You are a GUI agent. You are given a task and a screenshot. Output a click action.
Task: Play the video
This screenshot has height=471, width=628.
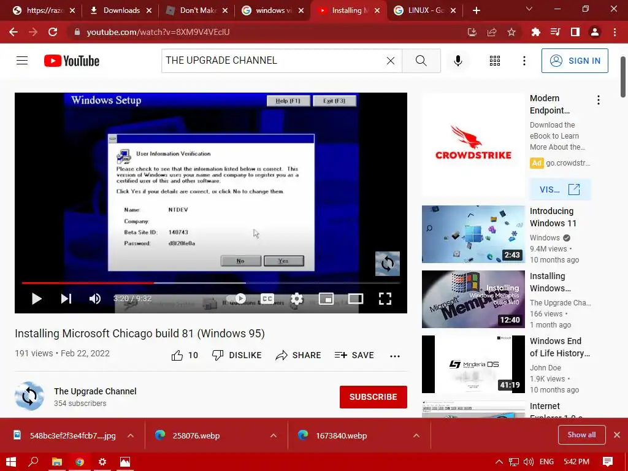pos(36,299)
